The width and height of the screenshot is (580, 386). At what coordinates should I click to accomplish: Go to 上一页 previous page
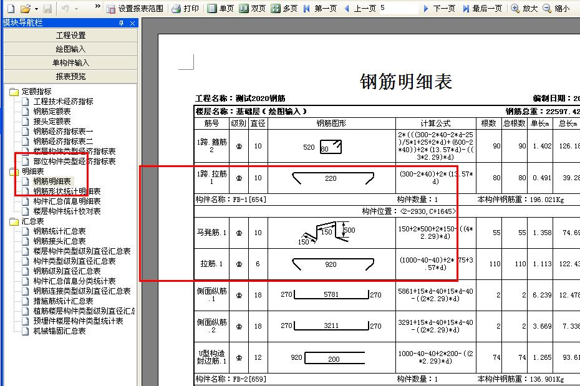click(360, 8)
